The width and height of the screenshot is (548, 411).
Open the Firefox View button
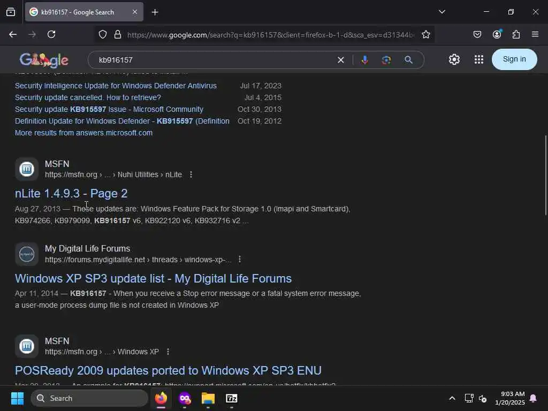tap(11, 12)
